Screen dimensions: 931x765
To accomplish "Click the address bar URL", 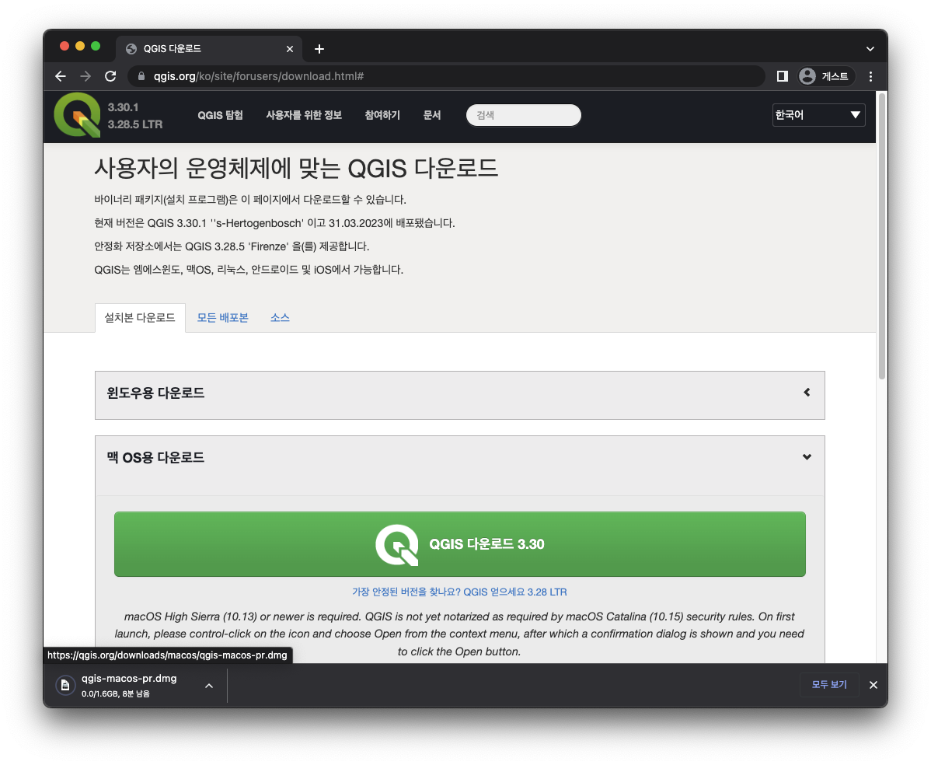I will point(259,76).
